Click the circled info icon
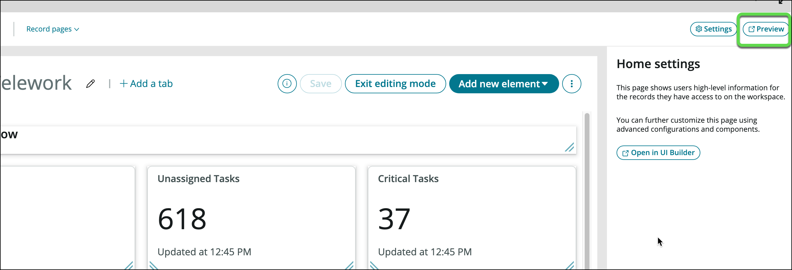 point(287,84)
